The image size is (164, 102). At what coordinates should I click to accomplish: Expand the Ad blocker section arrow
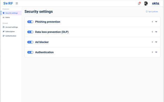[x=156, y=42]
